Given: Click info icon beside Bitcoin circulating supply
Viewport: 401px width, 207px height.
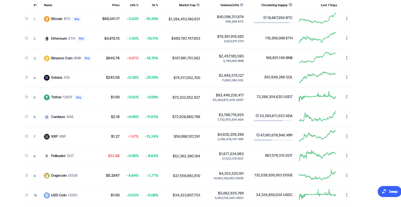Looking at the screenshot, I should pos(265,18).
